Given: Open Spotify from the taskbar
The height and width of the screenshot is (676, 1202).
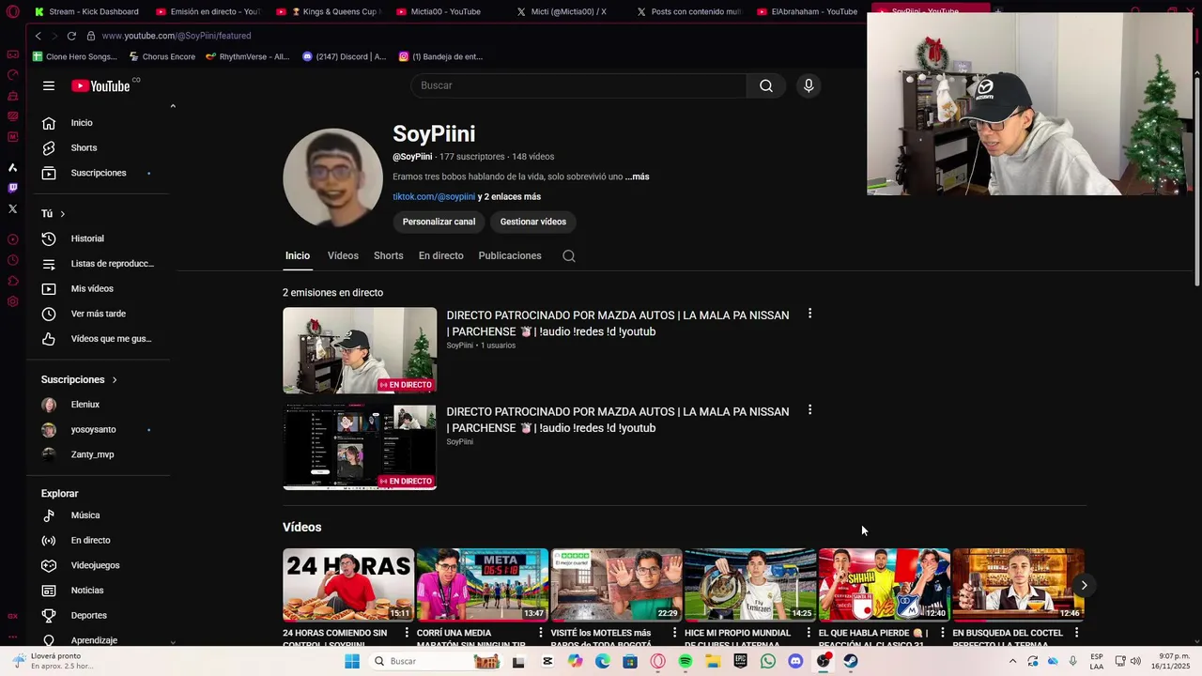Looking at the screenshot, I should 686,661.
